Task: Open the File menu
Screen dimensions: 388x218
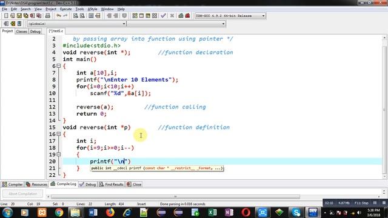Action: pos(4,9)
